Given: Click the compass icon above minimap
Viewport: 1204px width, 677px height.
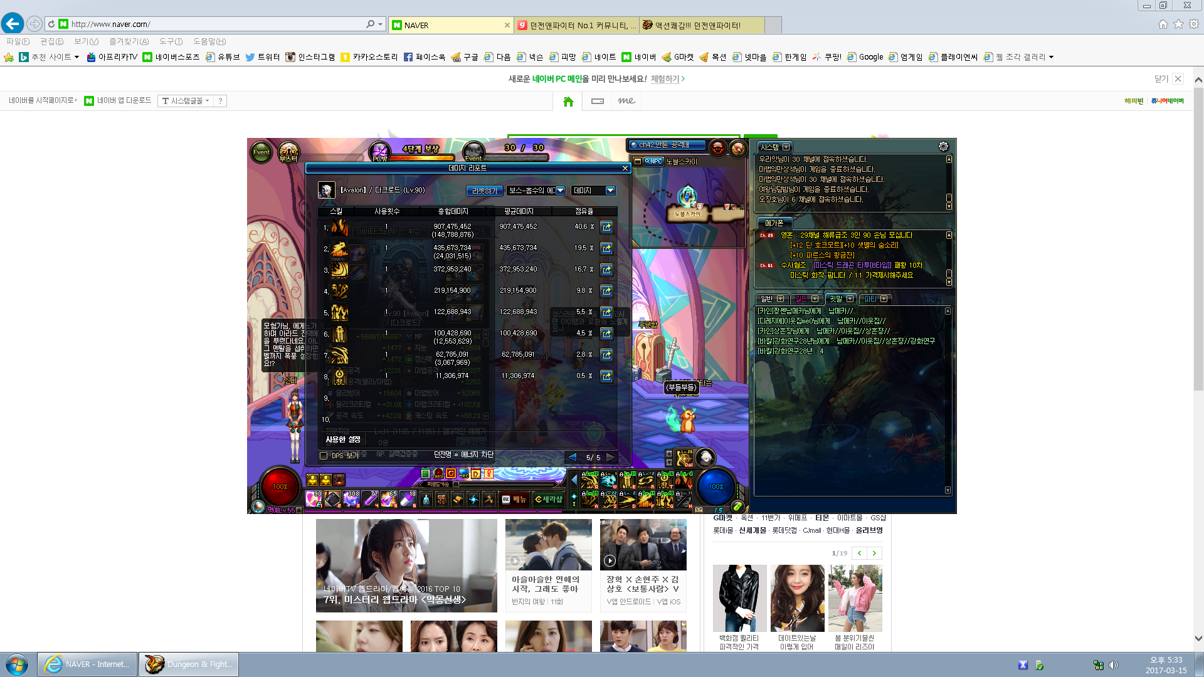Looking at the screenshot, I should pos(738,148).
